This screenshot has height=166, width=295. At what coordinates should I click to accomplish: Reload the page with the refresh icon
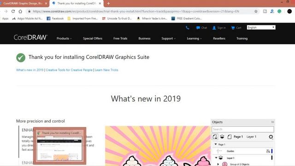click(13, 11)
